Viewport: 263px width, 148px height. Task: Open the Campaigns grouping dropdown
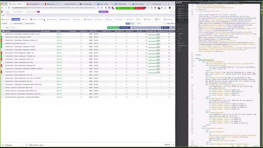pos(7,23)
